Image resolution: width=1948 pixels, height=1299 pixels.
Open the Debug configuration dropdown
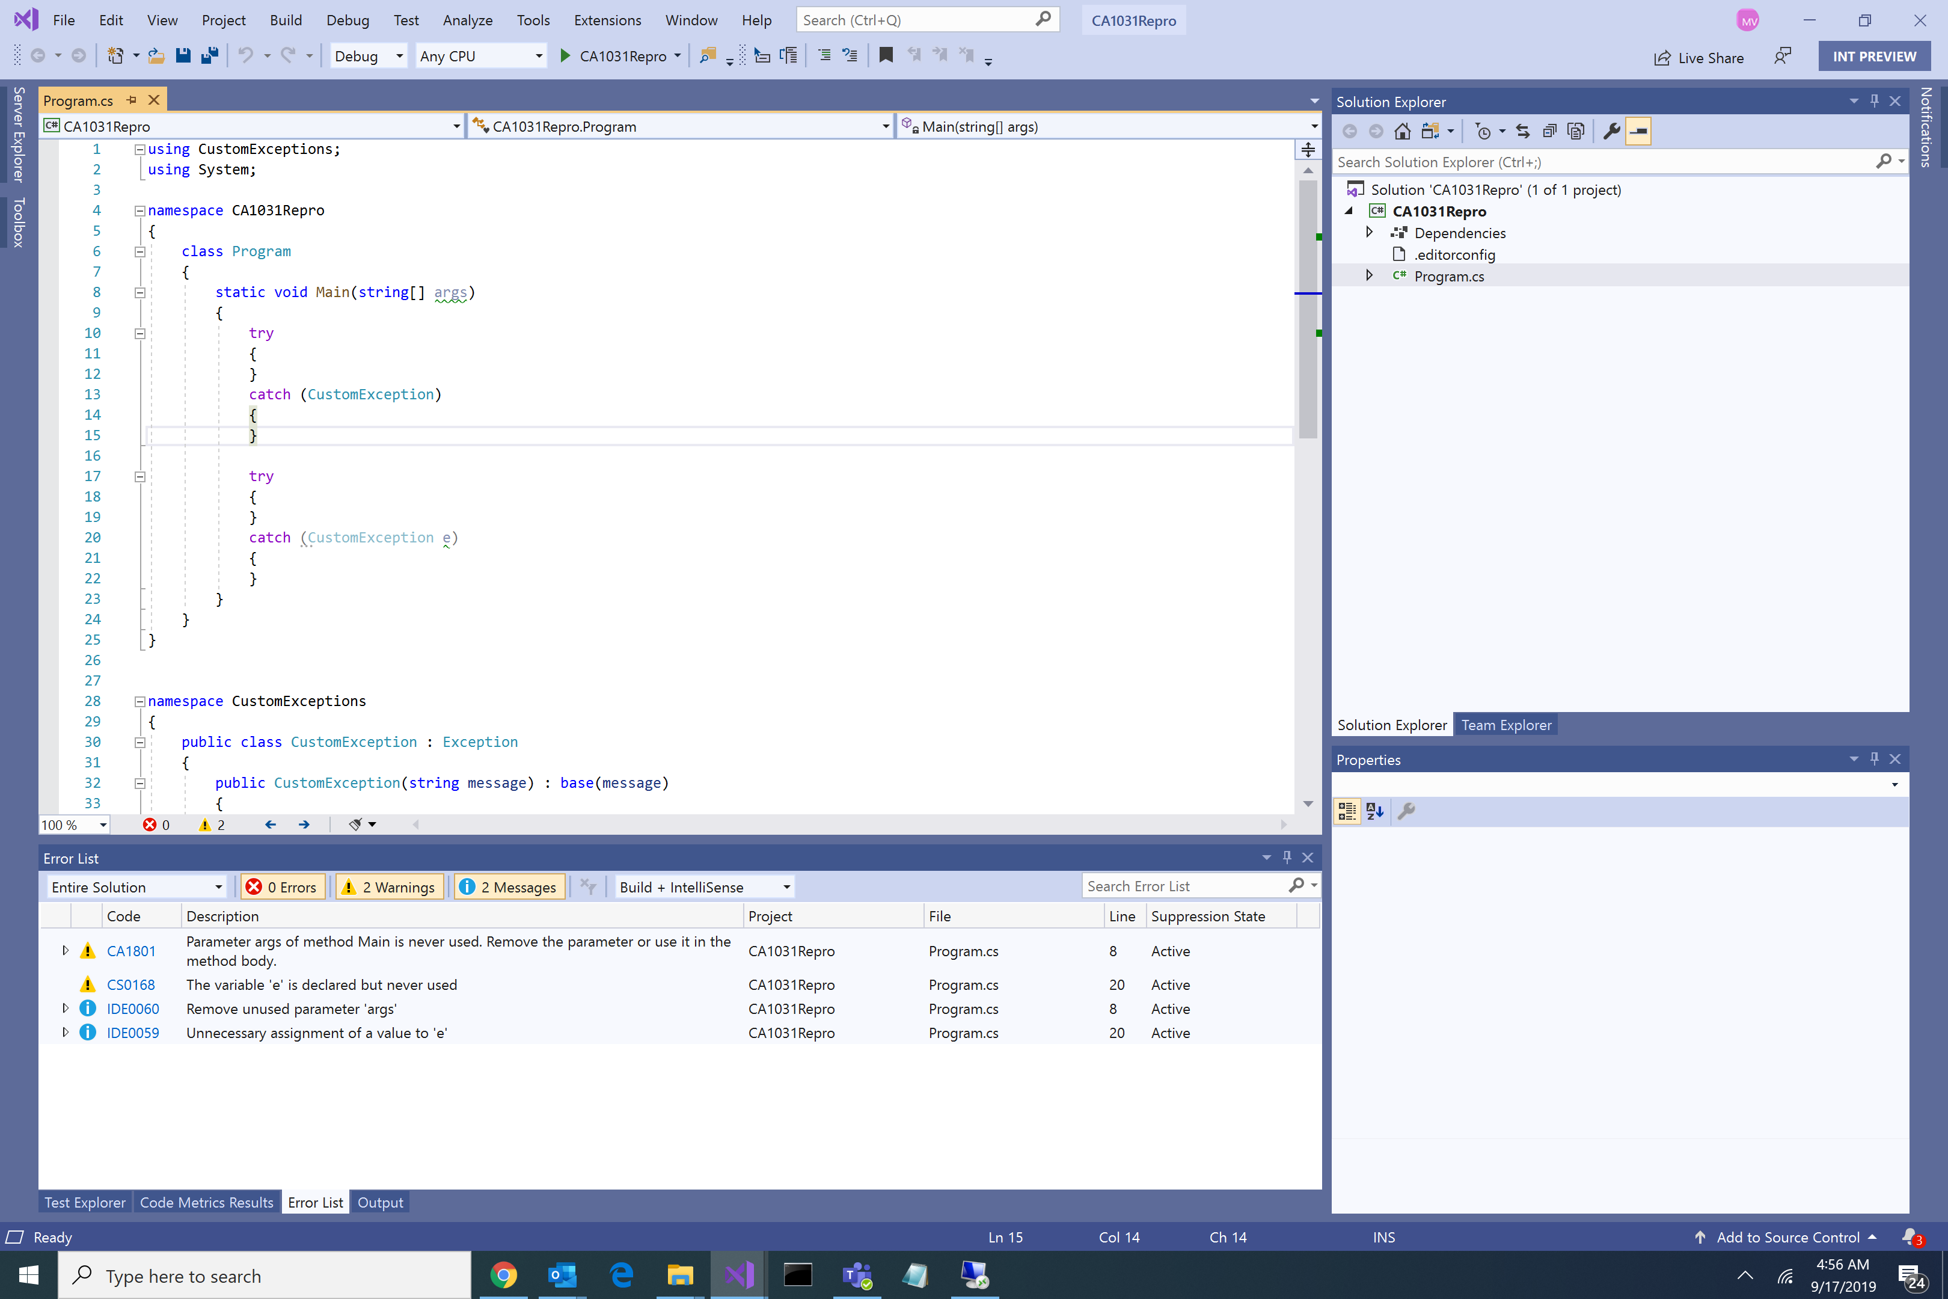[x=368, y=55]
